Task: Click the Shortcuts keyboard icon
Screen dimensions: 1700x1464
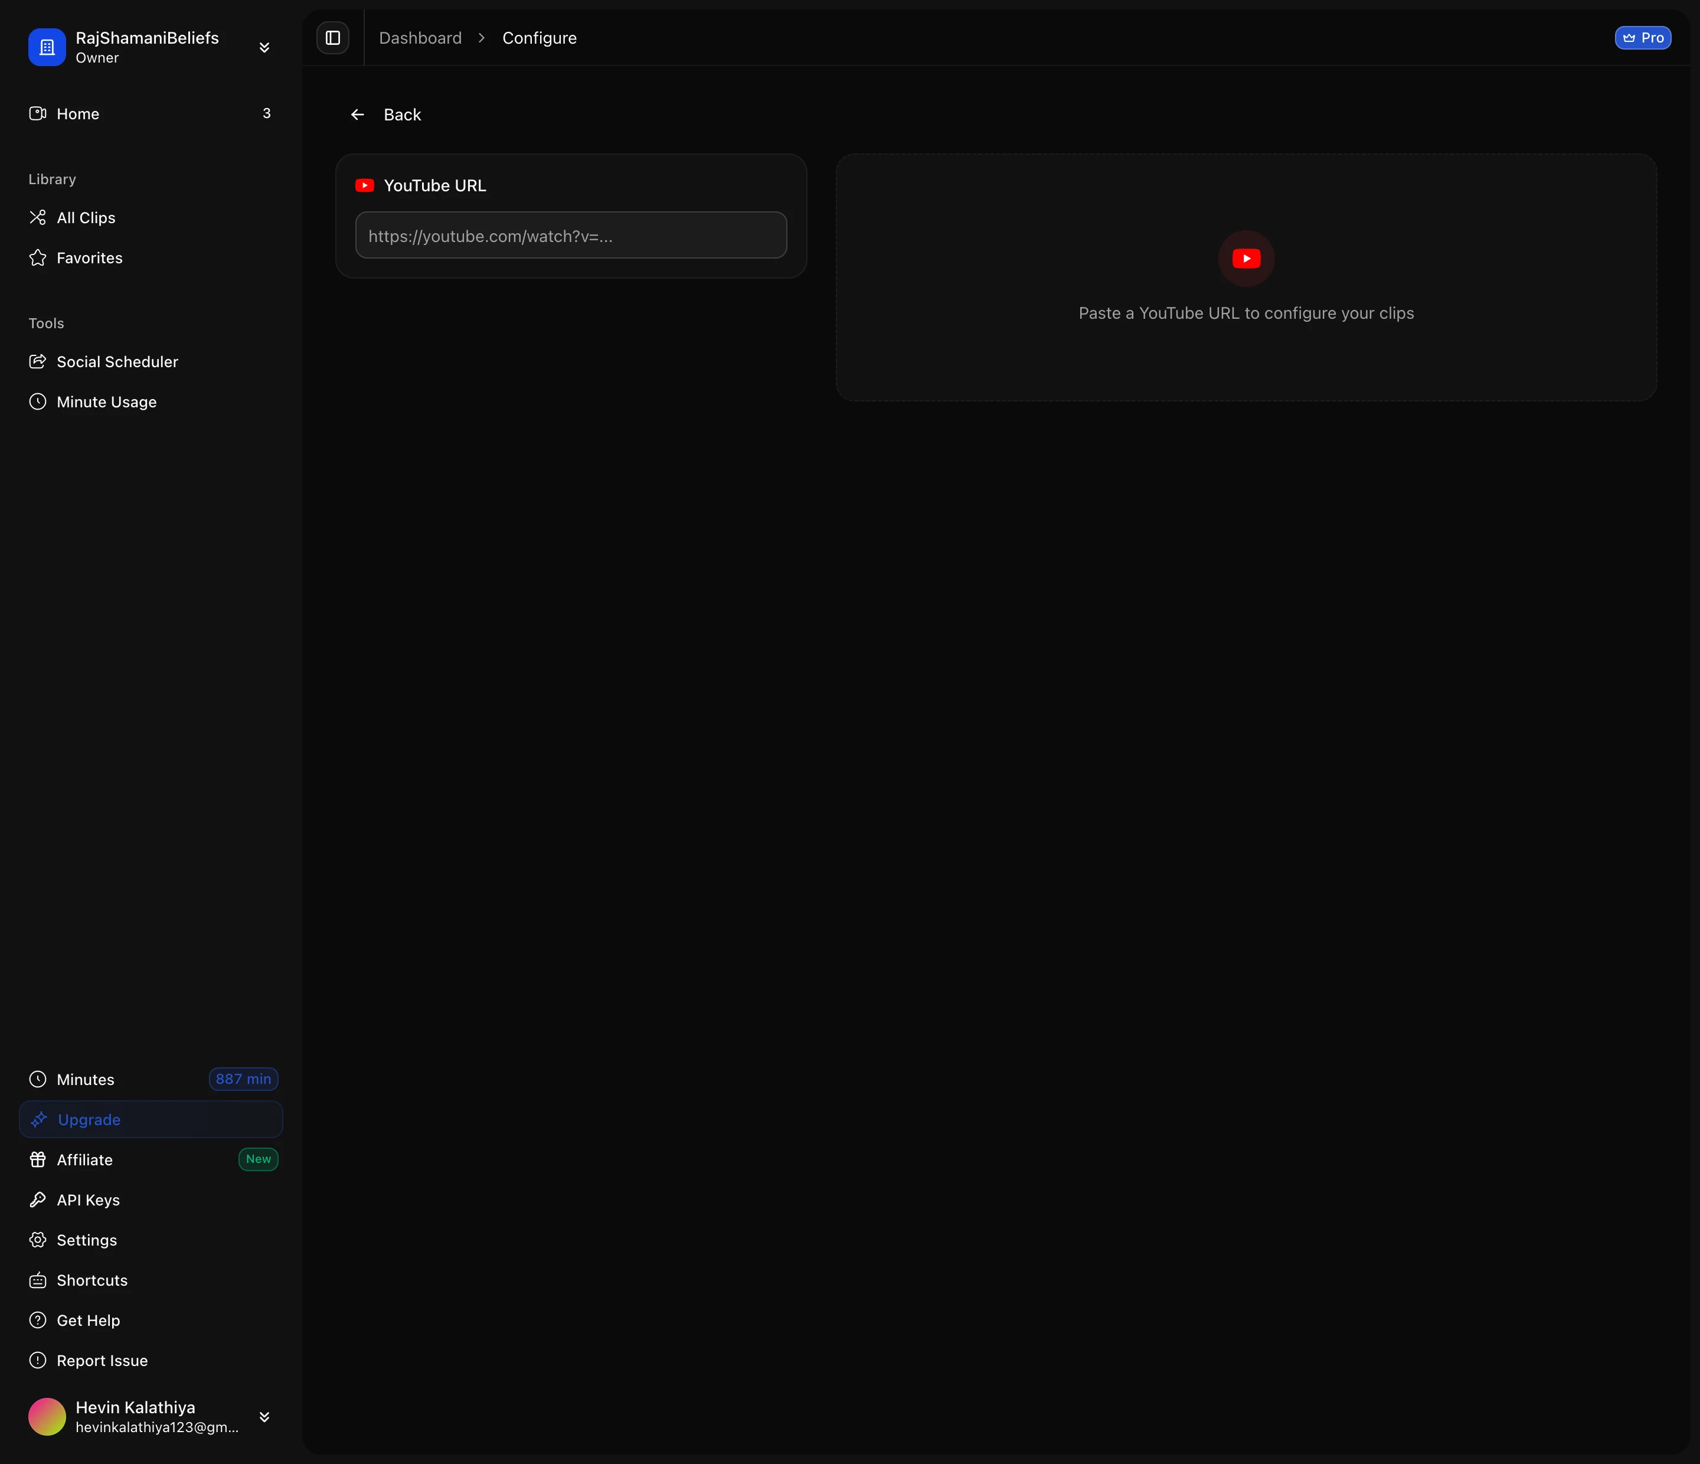Action: 38,1280
